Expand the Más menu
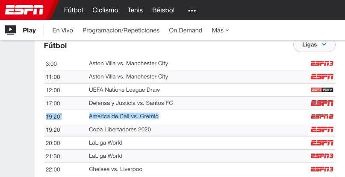345x177 pixels. 220,30
